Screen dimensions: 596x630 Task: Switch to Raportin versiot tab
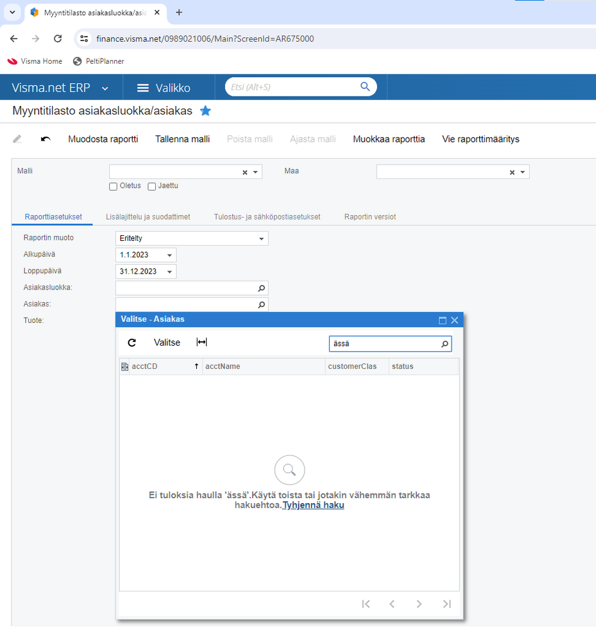[x=370, y=217]
